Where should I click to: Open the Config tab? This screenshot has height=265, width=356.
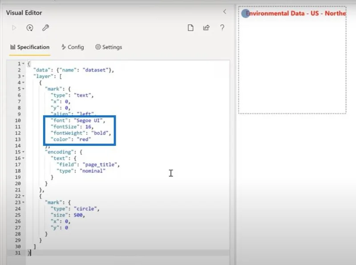coord(73,47)
